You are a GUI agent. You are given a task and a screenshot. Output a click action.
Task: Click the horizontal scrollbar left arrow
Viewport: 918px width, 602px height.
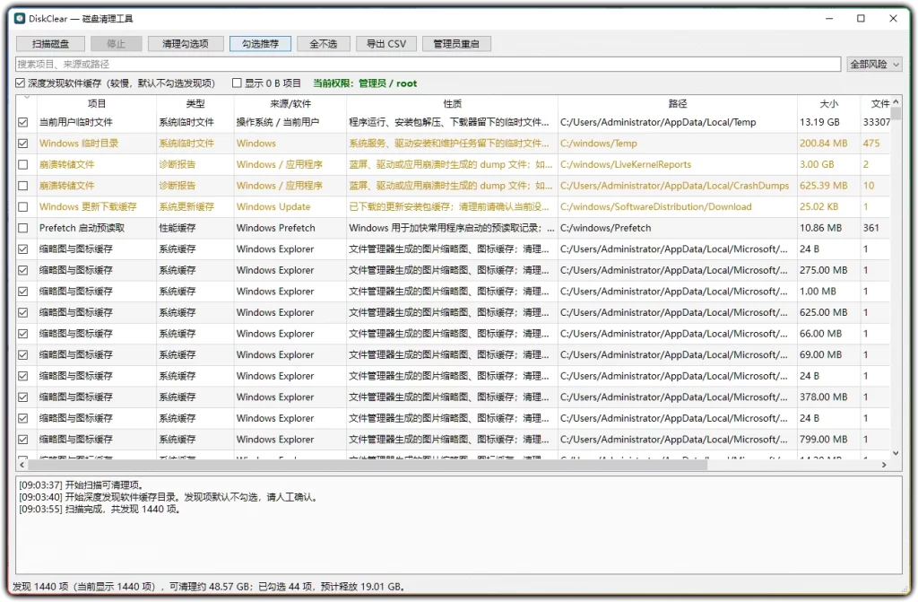[22, 465]
